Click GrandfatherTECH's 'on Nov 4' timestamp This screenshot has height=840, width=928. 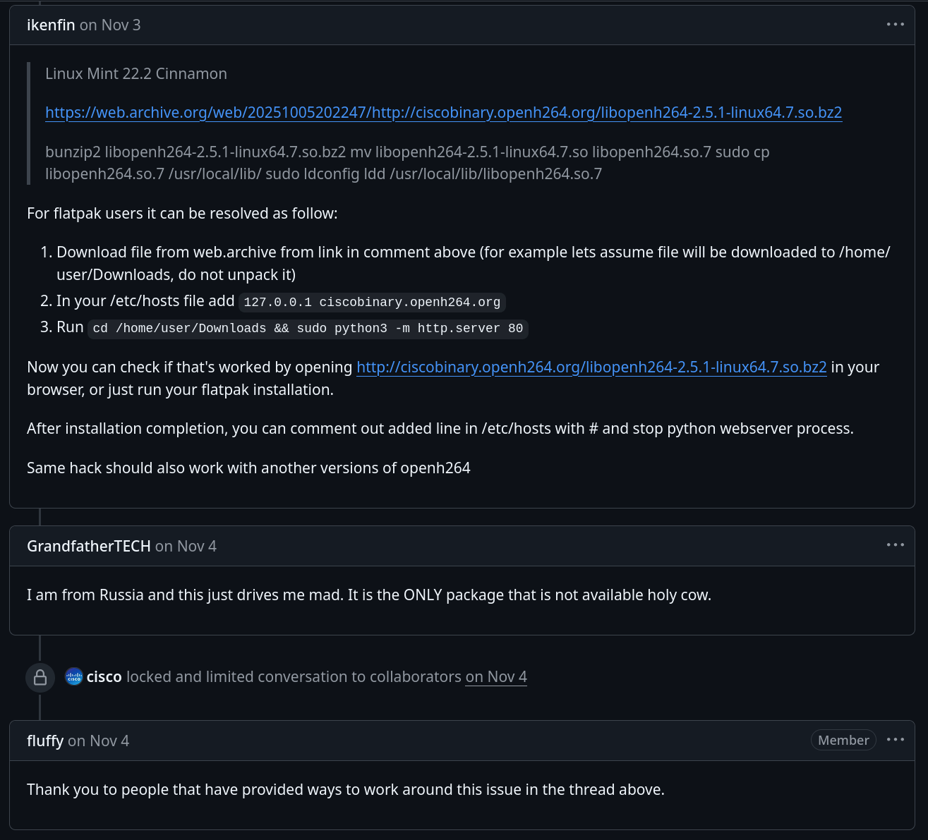pyautogui.click(x=186, y=547)
